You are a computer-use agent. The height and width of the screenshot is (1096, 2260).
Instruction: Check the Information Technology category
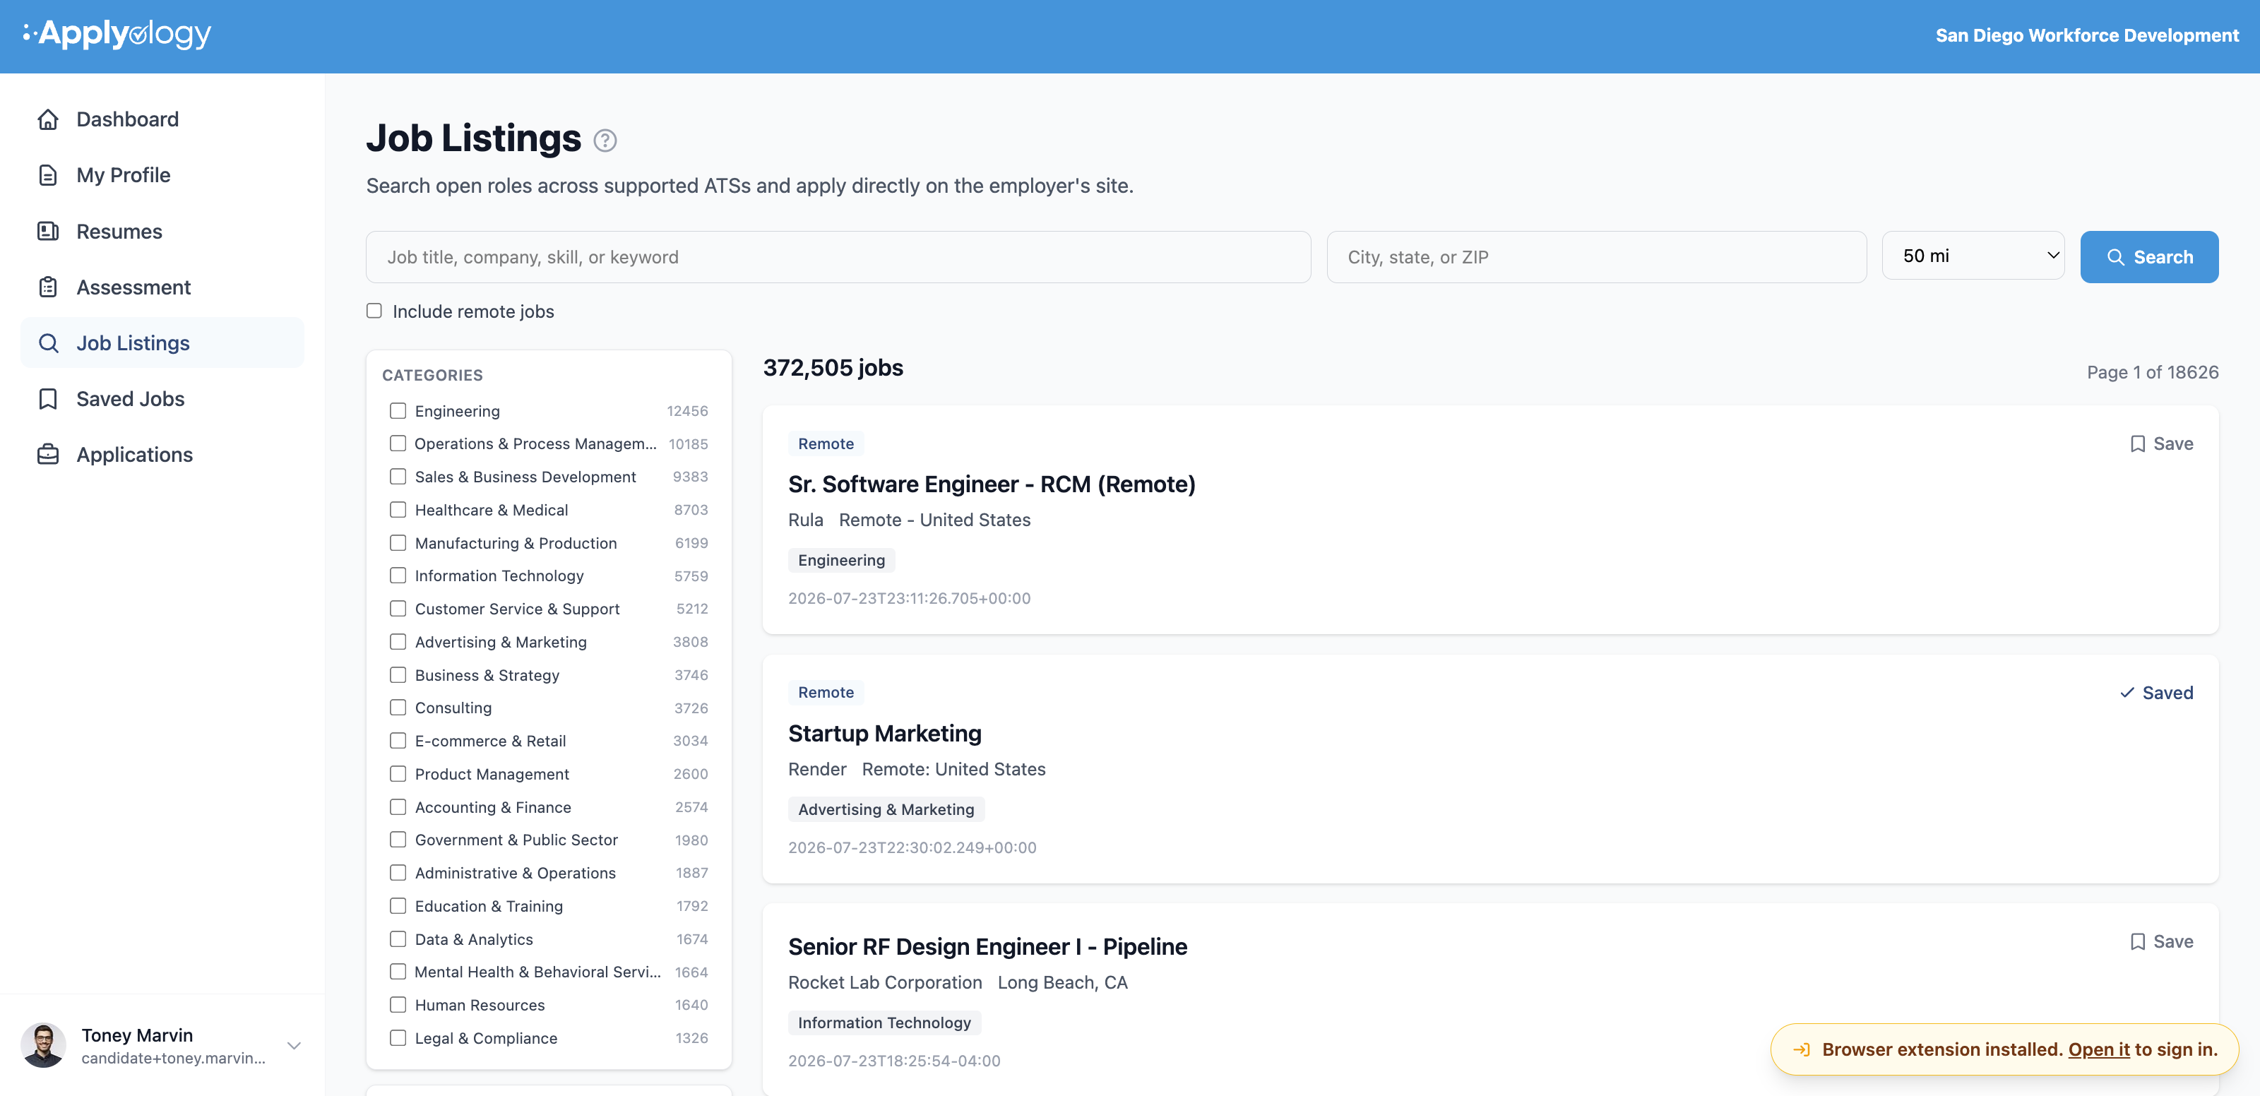click(398, 576)
